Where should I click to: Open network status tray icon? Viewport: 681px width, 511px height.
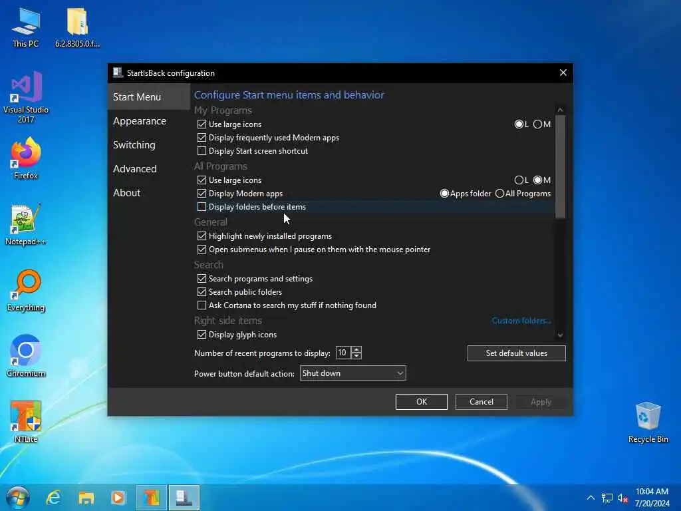click(607, 498)
